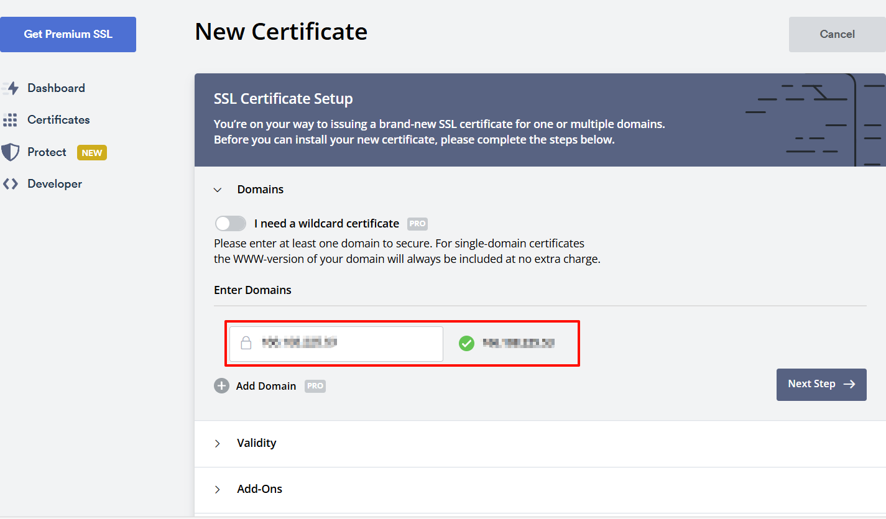Click the NEW badge next to Protect

[x=92, y=153]
